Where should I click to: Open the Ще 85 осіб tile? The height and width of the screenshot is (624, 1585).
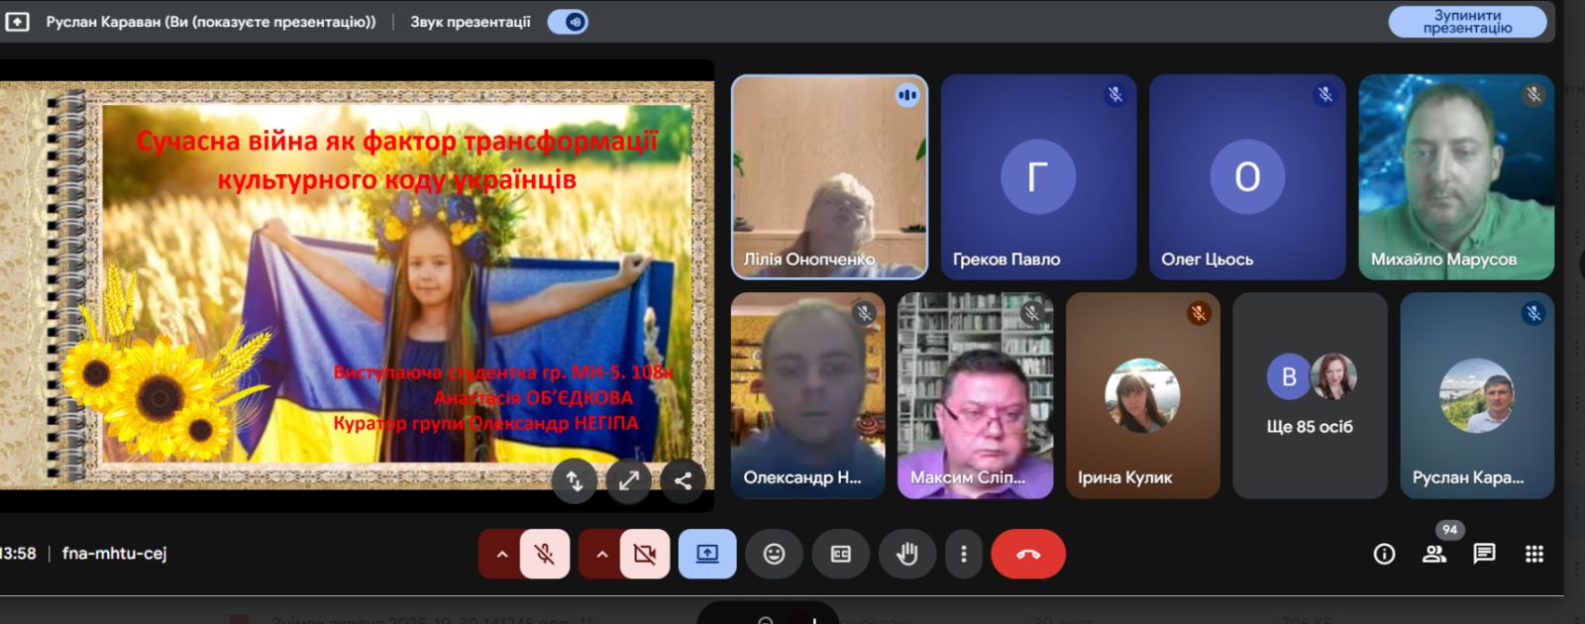1309,395
